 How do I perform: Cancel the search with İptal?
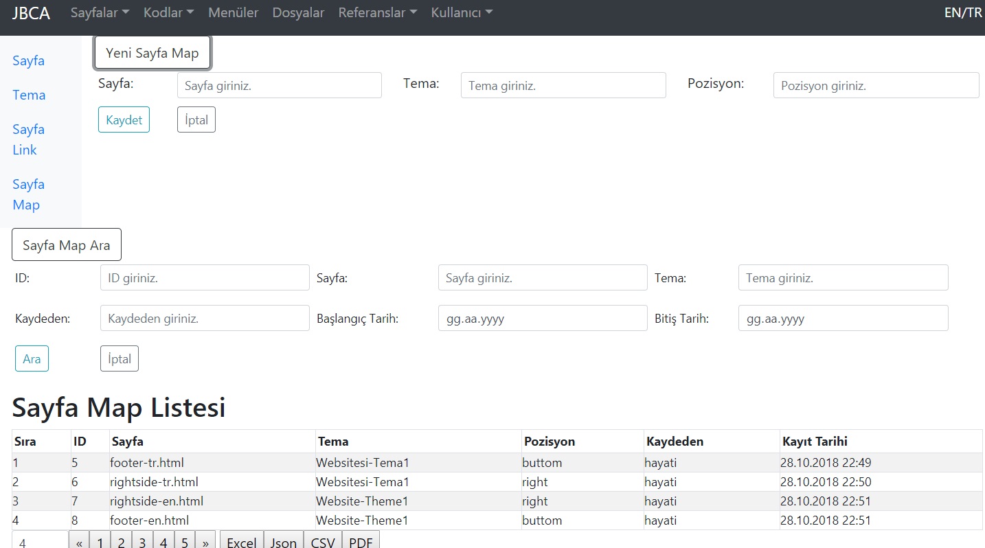point(119,358)
